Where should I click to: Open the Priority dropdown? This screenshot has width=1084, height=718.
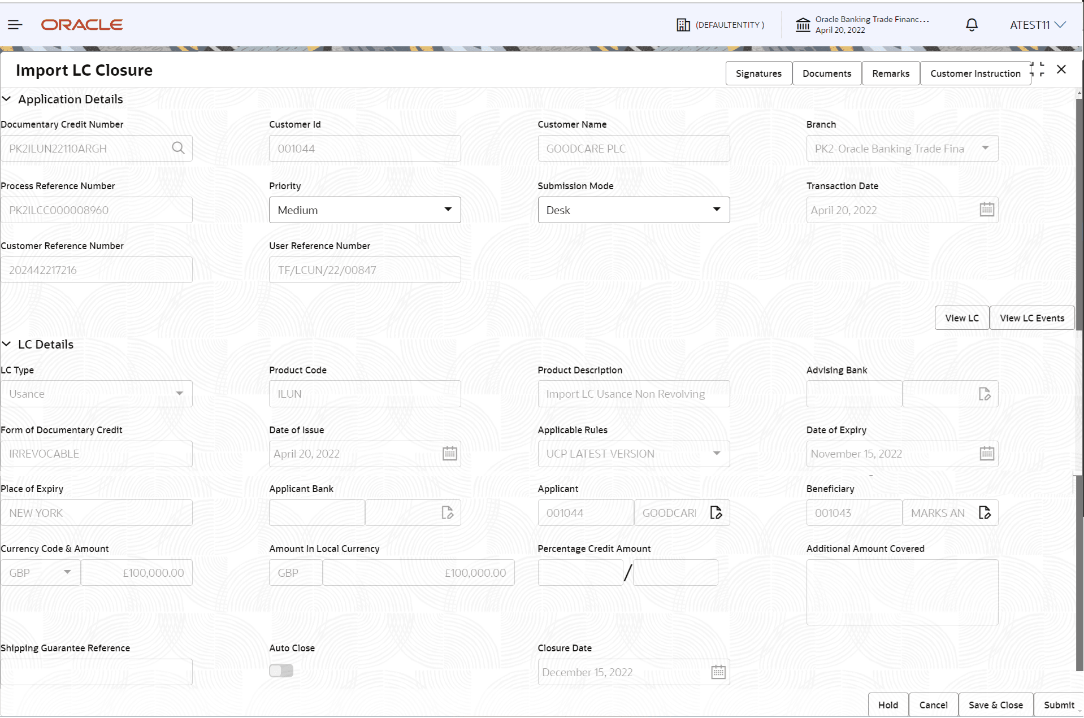[448, 210]
